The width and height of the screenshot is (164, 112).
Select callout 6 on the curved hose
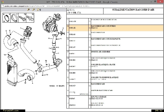click(6, 31)
